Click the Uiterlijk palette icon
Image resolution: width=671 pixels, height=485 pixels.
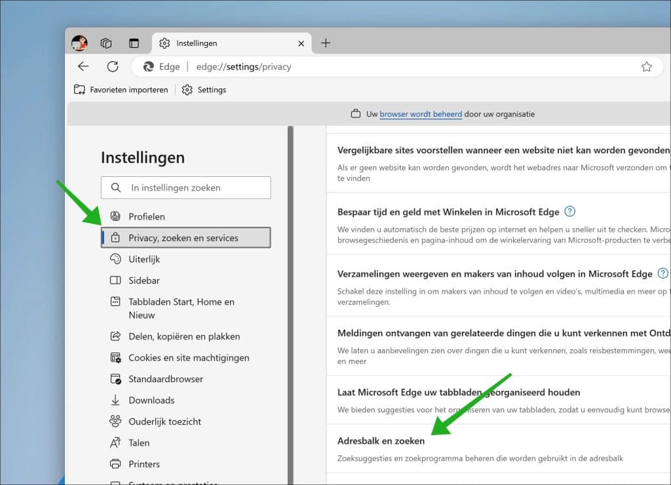point(115,258)
